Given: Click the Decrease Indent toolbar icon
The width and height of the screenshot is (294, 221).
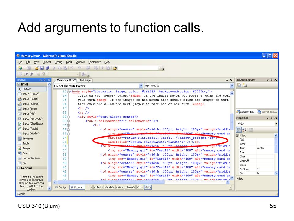Looking at the screenshot, I should (x=26, y=74).
